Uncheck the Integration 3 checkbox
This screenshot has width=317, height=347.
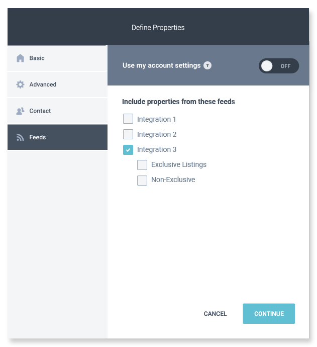coord(128,150)
